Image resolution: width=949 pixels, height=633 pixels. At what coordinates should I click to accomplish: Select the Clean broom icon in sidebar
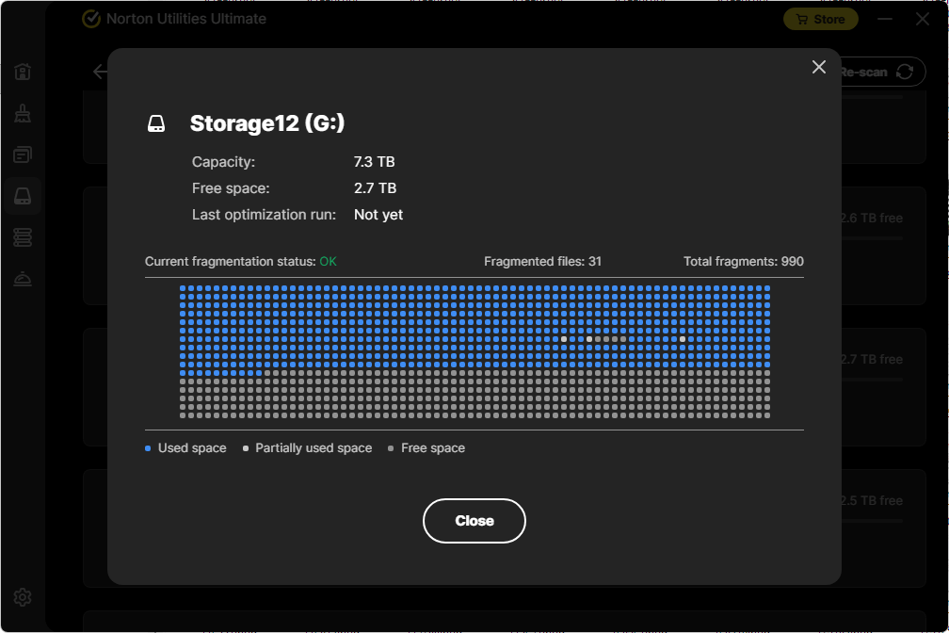click(x=23, y=113)
